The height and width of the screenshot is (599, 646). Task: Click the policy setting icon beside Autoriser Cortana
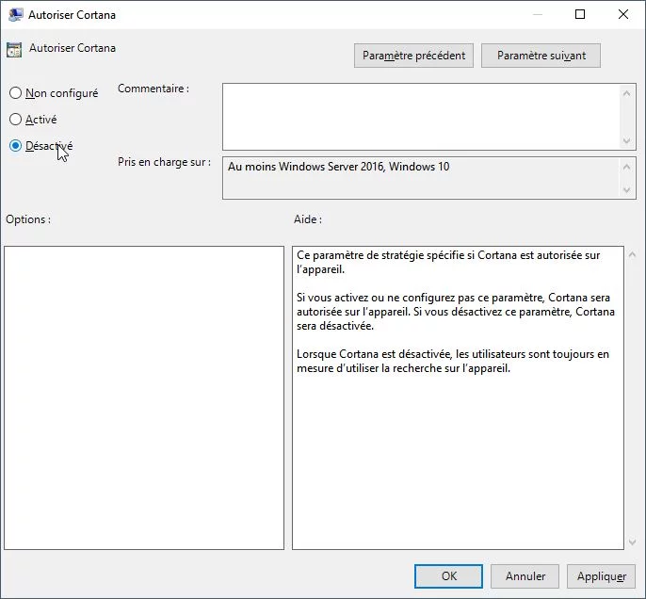tap(14, 50)
